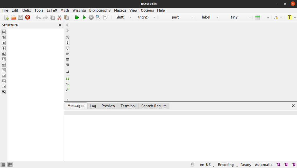Copy selection with the Copy icon
Image resolution: width=297 pixels, height=168 pixels.
pos(52,17)
